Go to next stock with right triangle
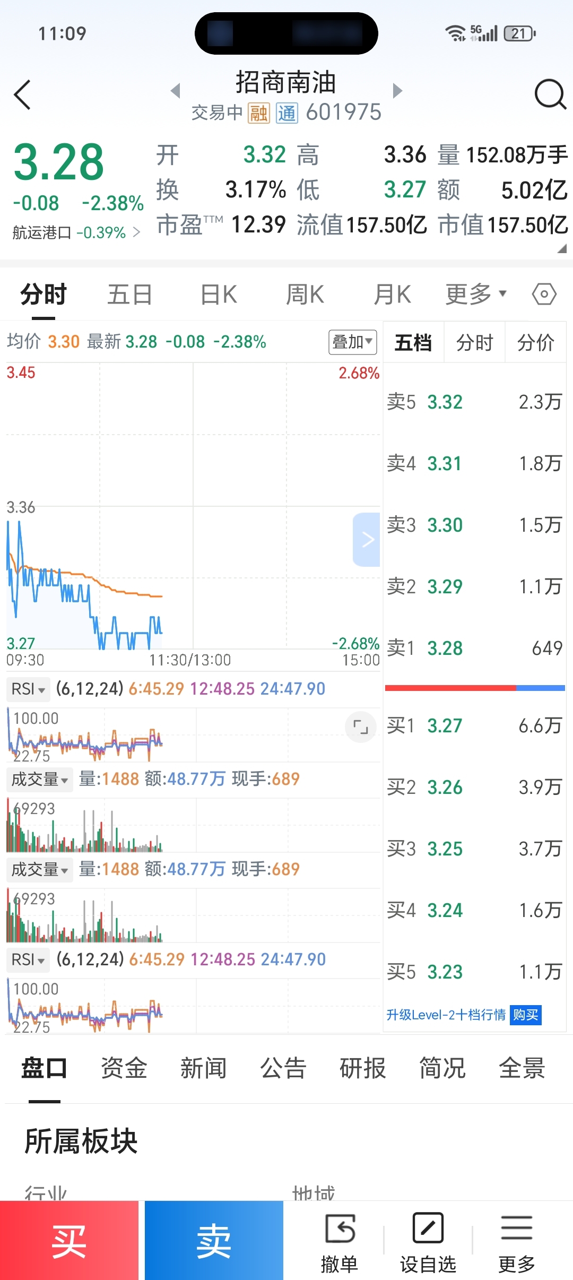 point(397,91)
